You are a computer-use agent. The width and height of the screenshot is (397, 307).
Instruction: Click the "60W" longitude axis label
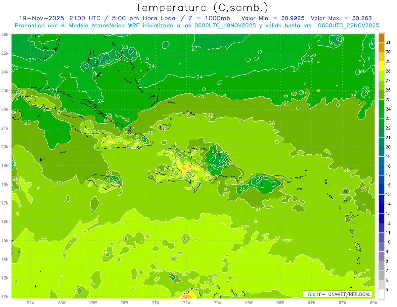[374, 302]
